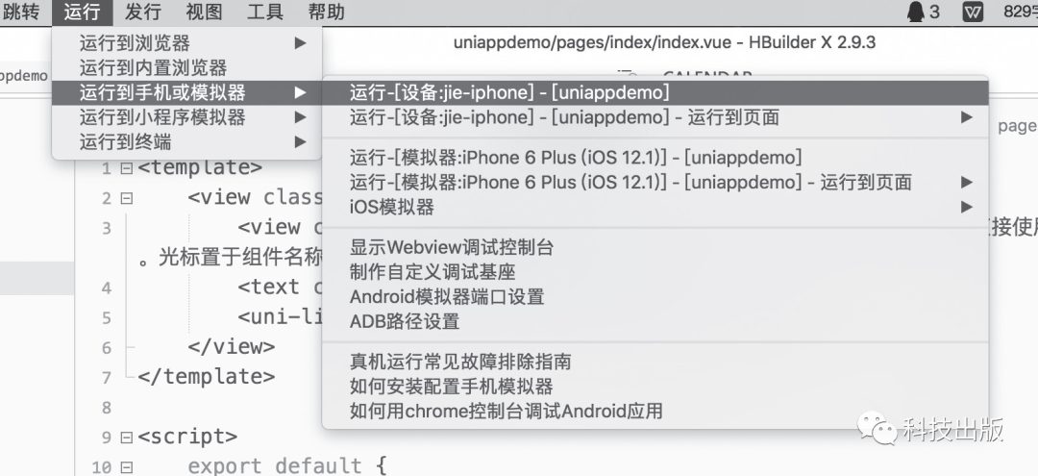Select 运行到手机或模拟器 item
1038x476 pixels.
(x=186, y=92)
